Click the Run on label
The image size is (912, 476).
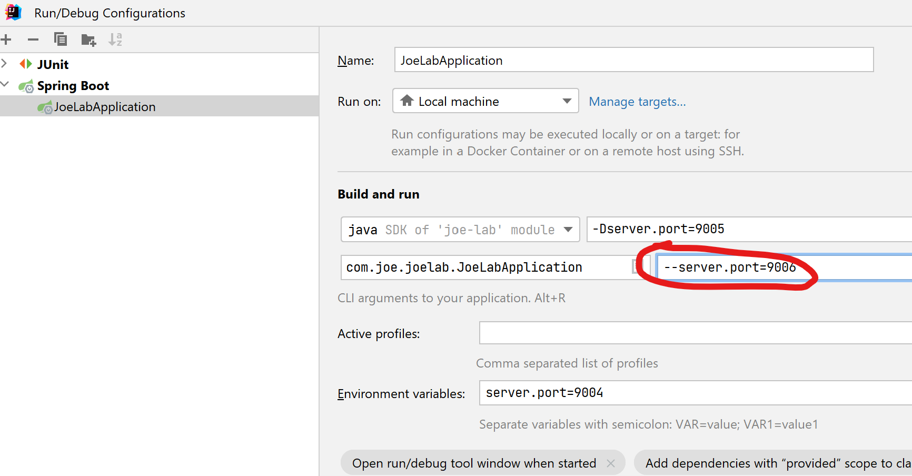coord(359,102)
